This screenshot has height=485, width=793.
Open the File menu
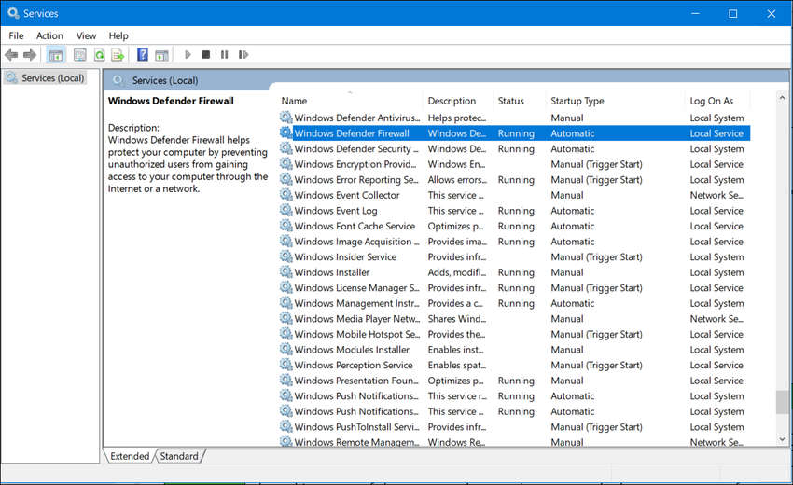point(16,35)
